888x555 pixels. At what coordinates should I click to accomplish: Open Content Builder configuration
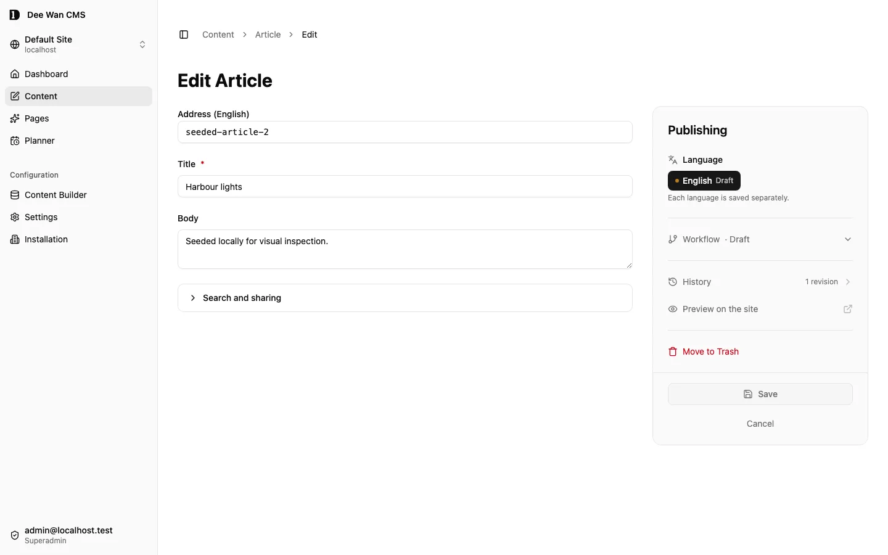(78, 195)
